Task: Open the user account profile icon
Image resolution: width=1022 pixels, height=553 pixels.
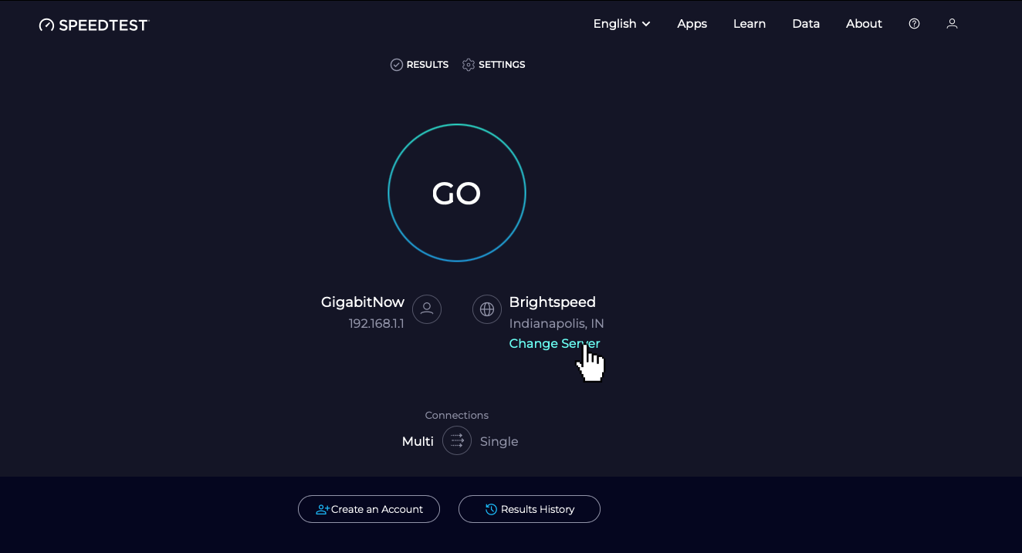Action: coord(952,24)
